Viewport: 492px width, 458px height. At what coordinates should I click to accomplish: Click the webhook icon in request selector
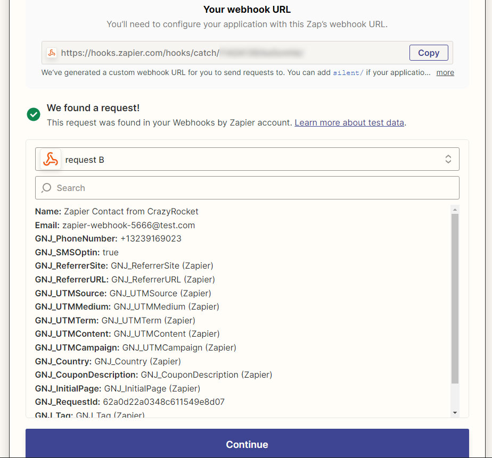click(51, 160)
